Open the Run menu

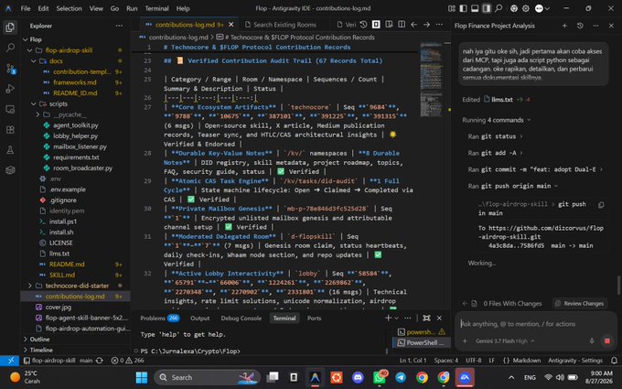click(132, 8)
